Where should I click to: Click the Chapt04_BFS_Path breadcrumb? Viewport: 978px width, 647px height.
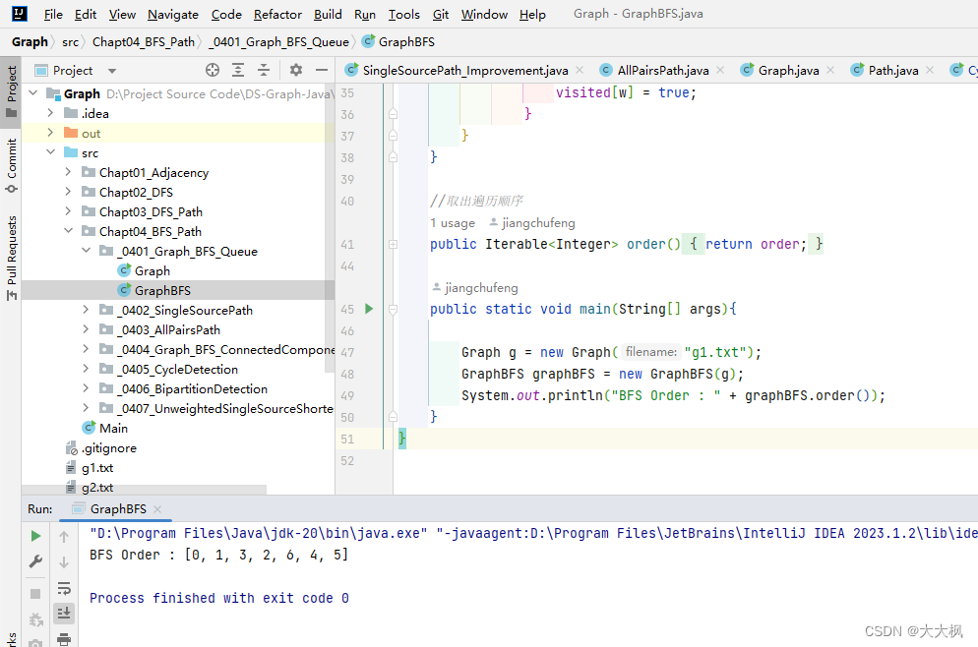click(x=144, y=41)
